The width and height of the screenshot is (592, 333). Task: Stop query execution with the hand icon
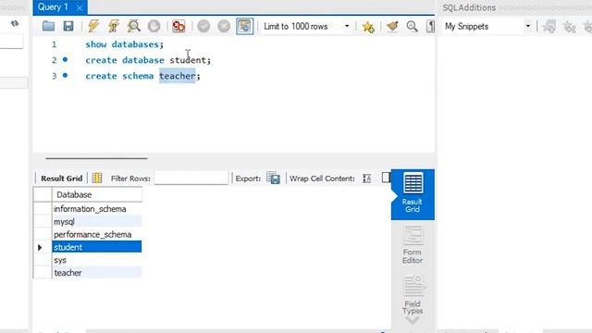pos(154,26)
